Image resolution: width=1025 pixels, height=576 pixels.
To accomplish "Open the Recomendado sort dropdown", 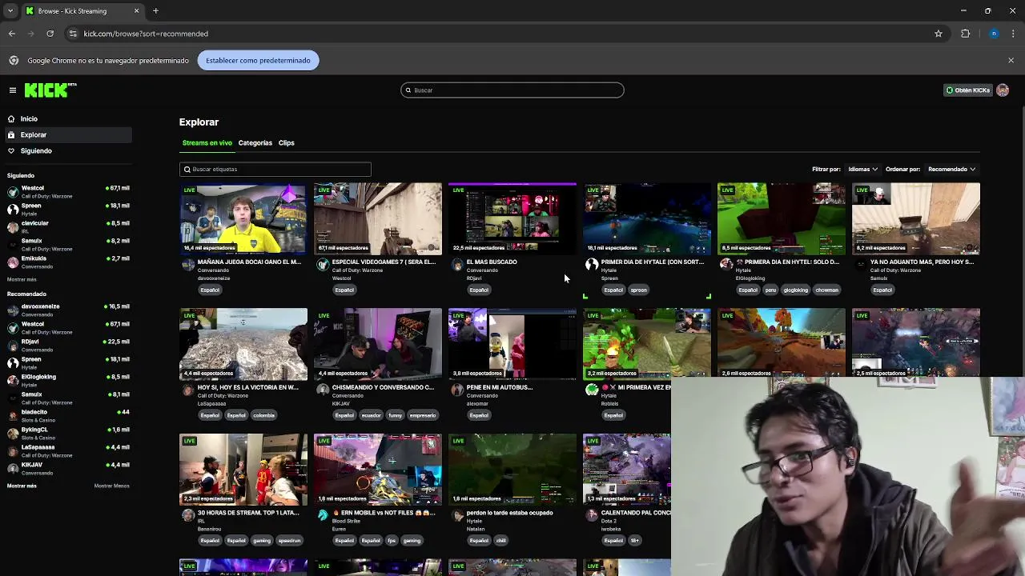I will [951, 170].
